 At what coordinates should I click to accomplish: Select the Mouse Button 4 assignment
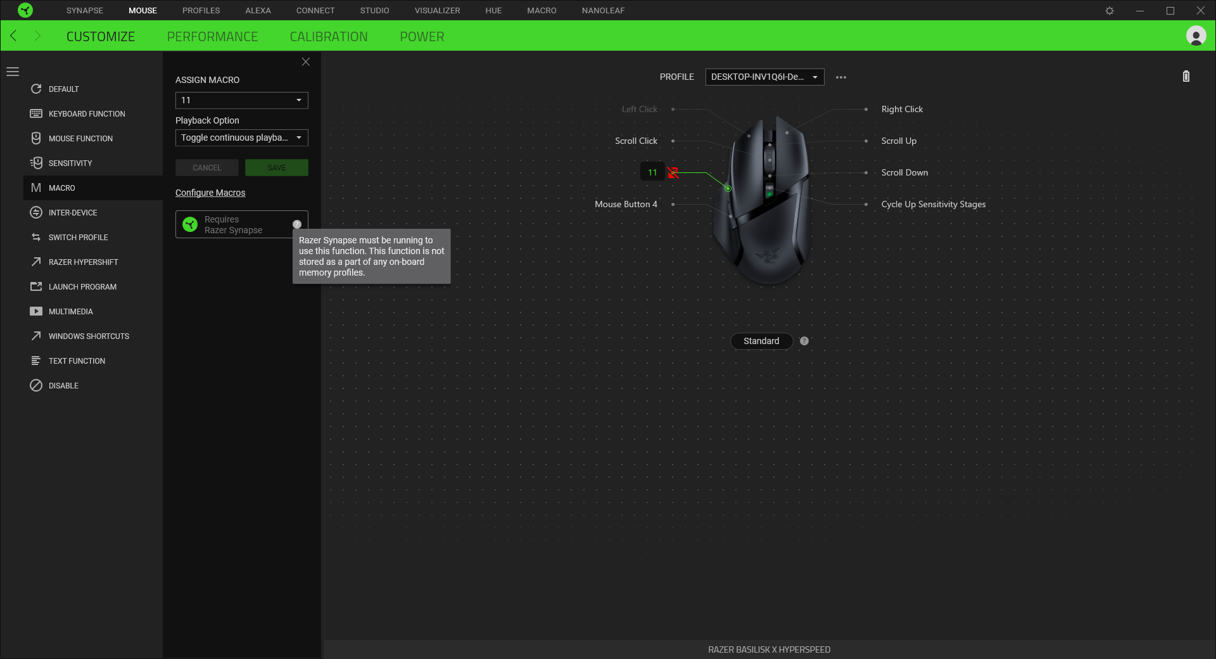click(x=626, y=204)
